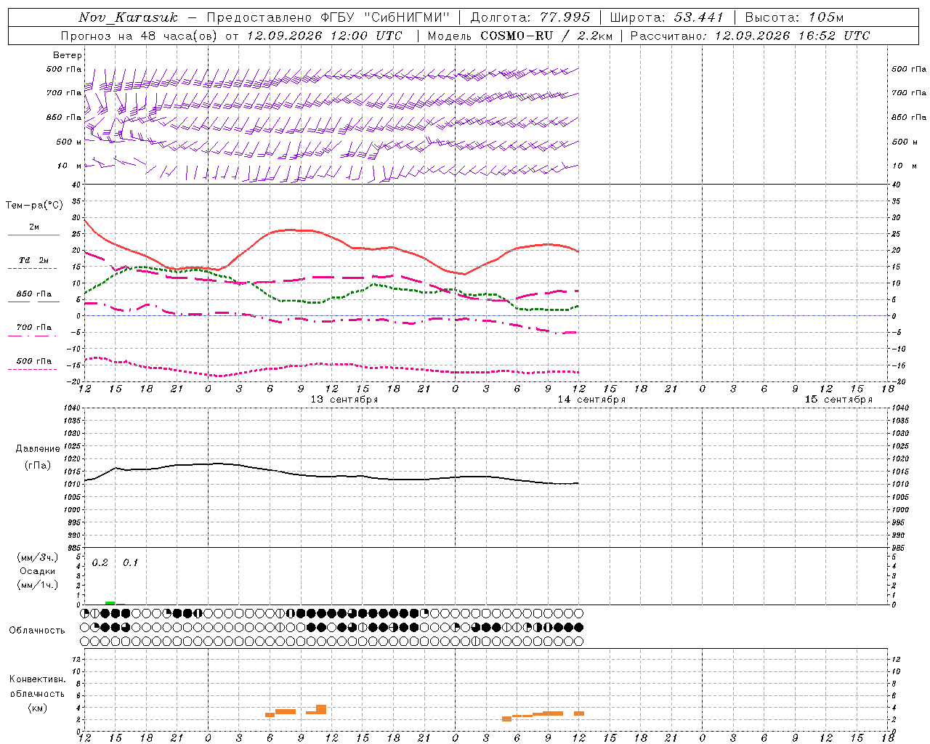Viewport: 930px width, 744px height.
Task: Click the 14 сентября date label
Action: (591, 399)
